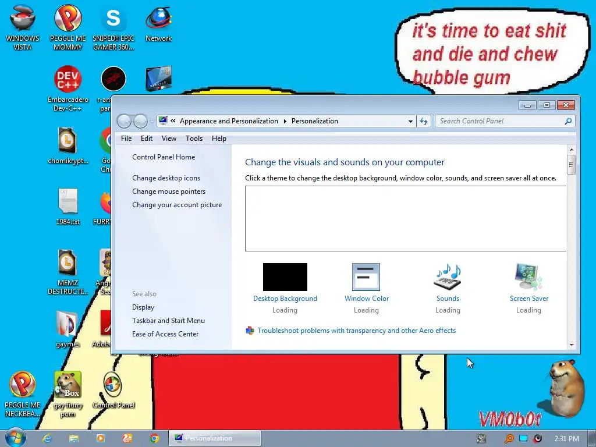Select the Control Panel desktop icon
Viewport: 596px width, 447px height.
tap(113, 391)
